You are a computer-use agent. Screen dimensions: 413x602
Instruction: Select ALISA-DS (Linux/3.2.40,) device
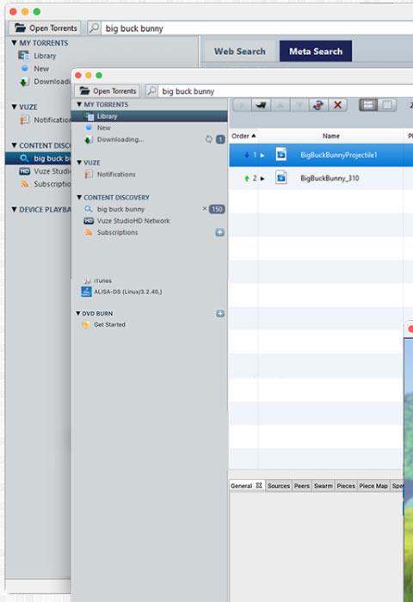click(x=128, y=292)
